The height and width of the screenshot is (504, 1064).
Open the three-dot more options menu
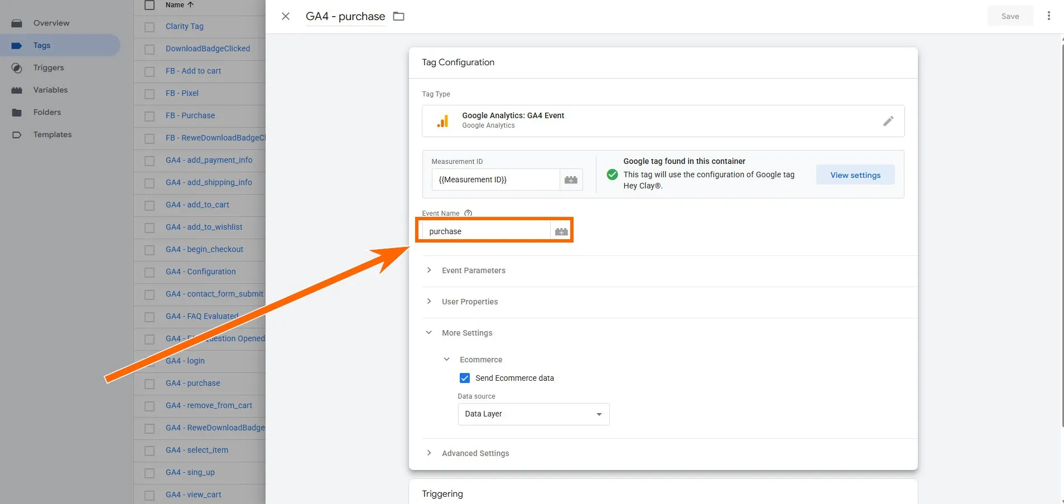1048,16
